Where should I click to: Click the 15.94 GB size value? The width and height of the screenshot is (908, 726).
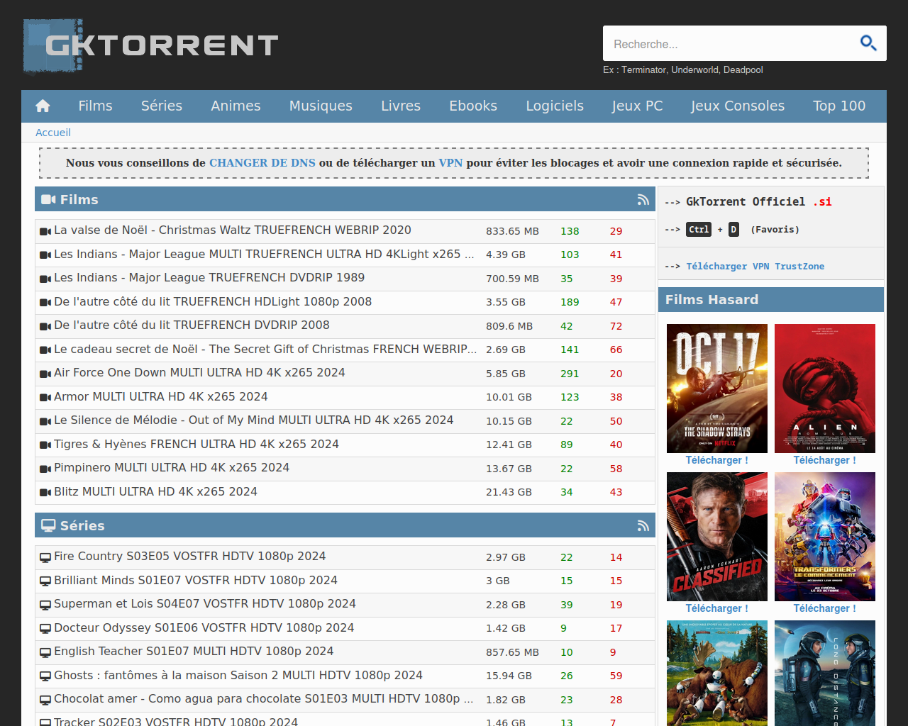pyautogui.click(x=509, y=676)
